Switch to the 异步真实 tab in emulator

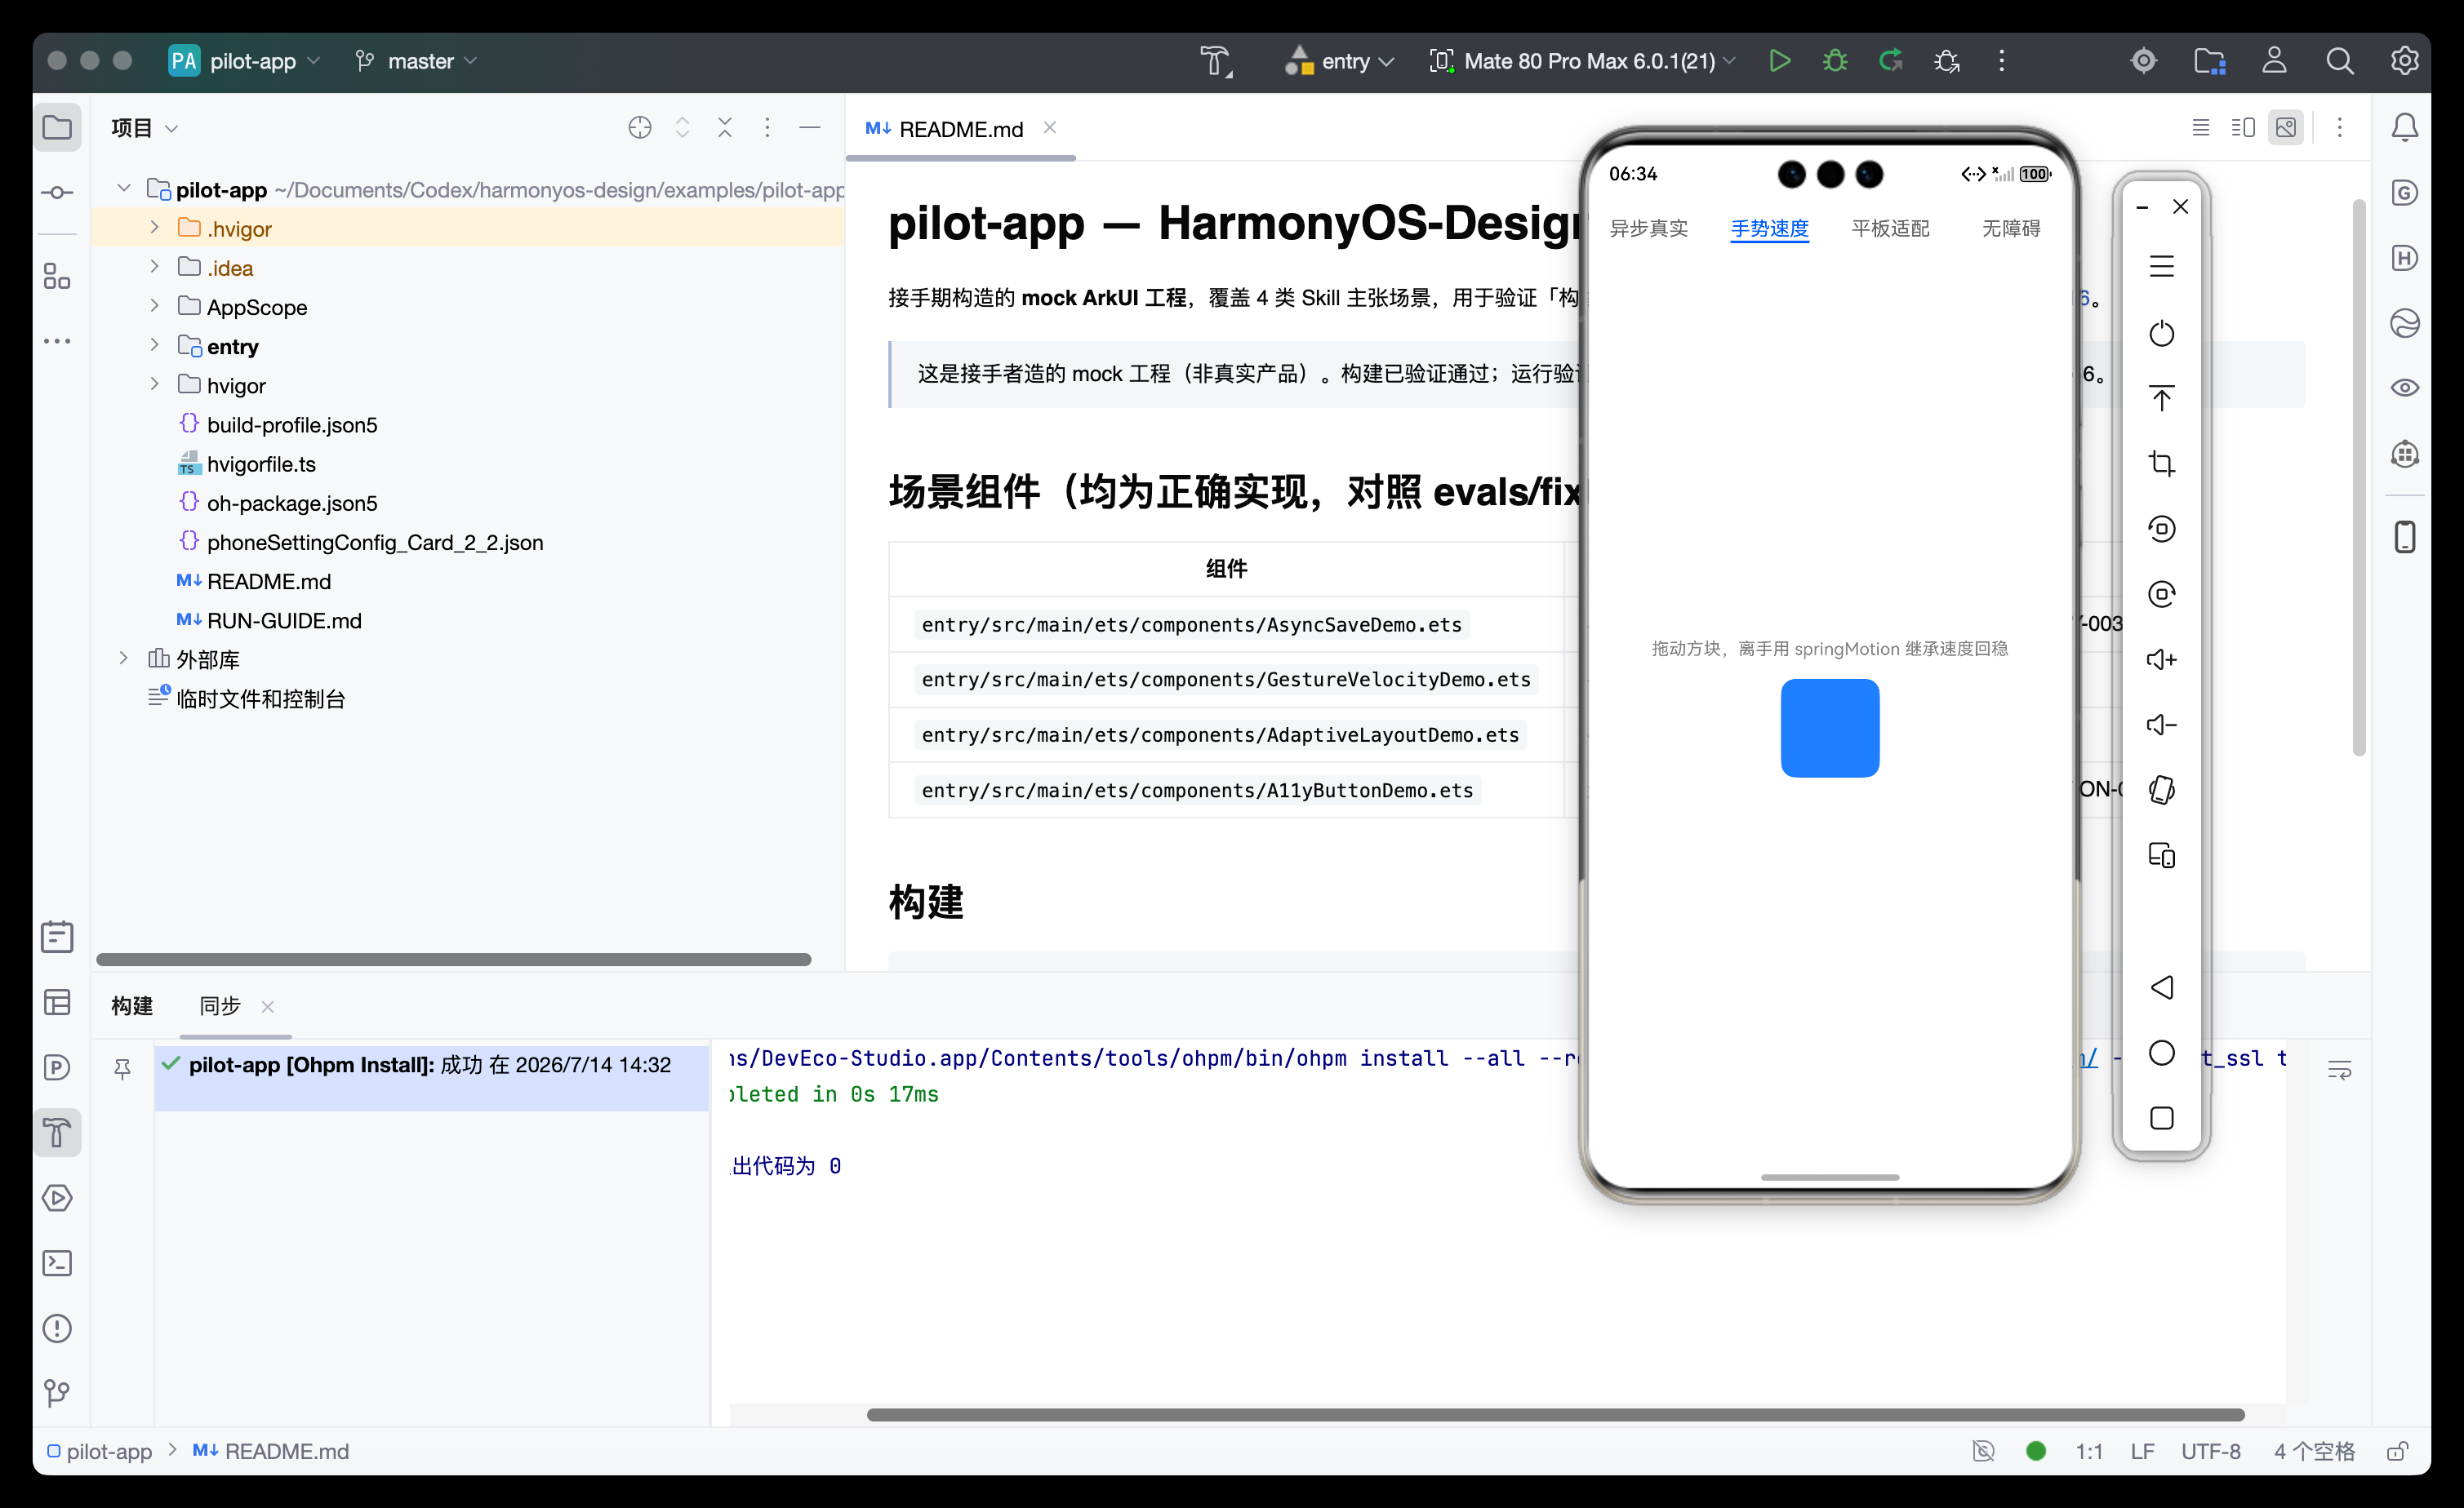(x=1648, y=228)
